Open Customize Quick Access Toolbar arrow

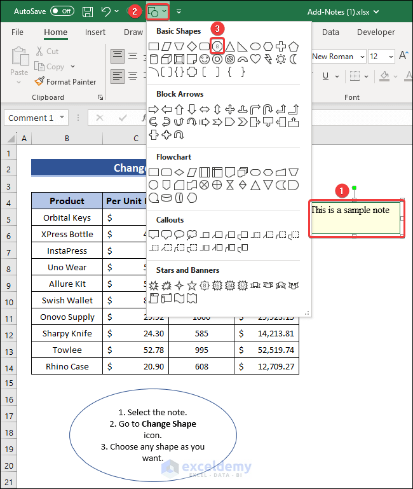click(x=179, y=12)
